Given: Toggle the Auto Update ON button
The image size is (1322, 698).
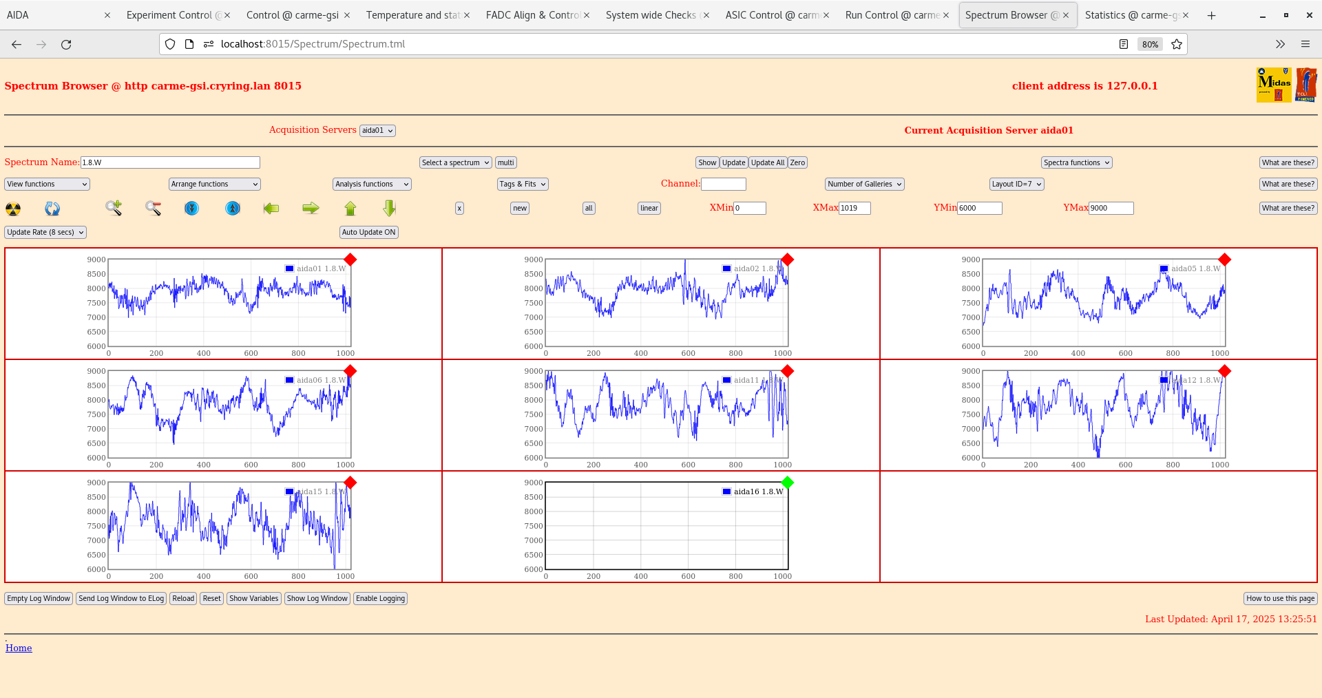Looking at the screenshot, I should click(368, 232).
